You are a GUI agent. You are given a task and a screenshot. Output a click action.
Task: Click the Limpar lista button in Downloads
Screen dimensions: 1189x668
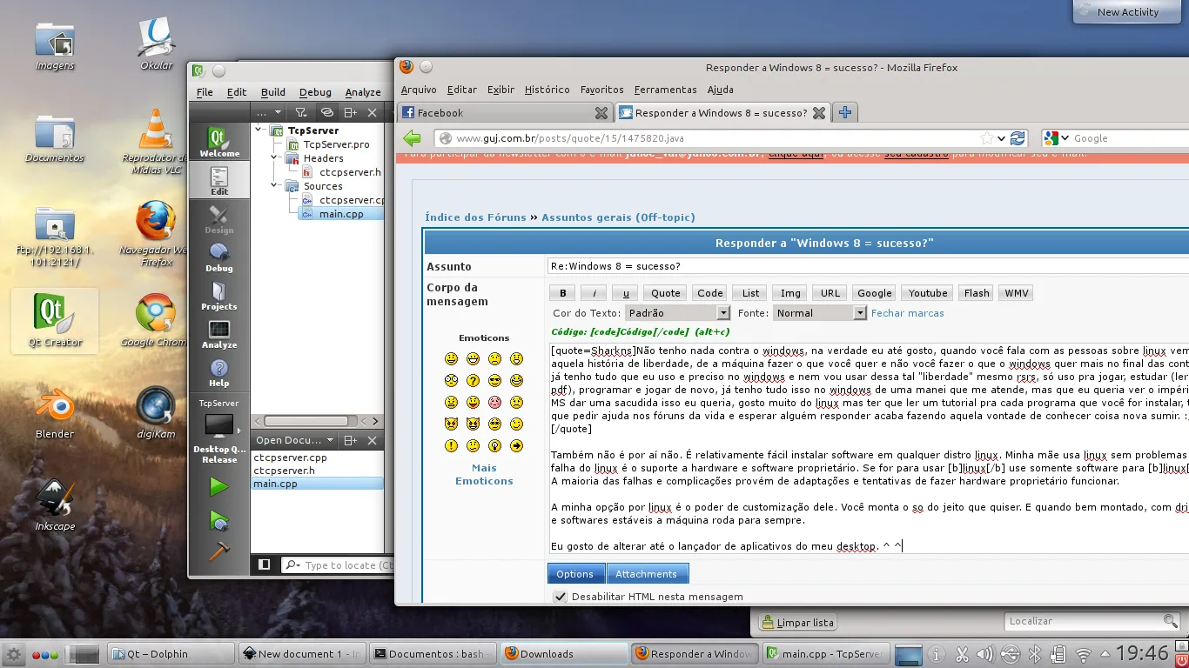[797, 623]
